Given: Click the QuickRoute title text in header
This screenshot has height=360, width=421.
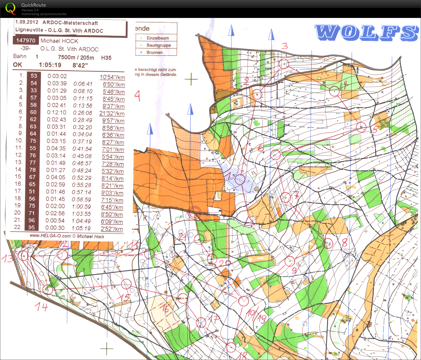Looking at the screenshot, I should point(34,5).
